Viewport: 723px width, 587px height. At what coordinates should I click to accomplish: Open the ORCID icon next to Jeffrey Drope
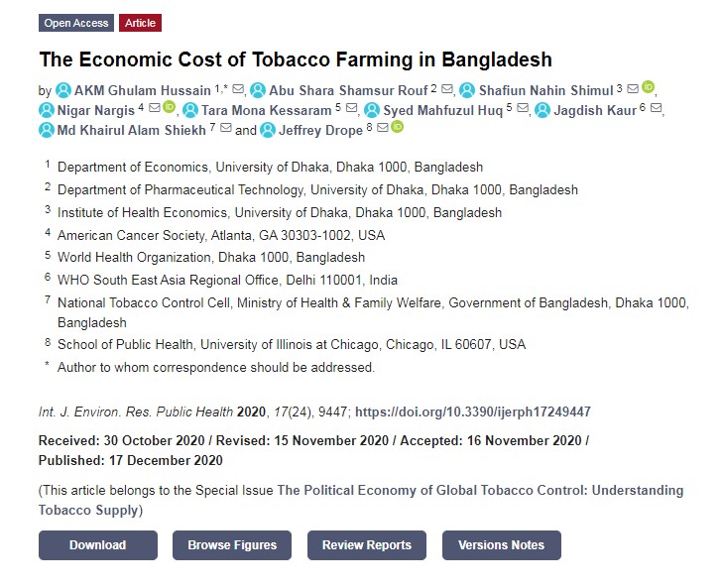397,127
